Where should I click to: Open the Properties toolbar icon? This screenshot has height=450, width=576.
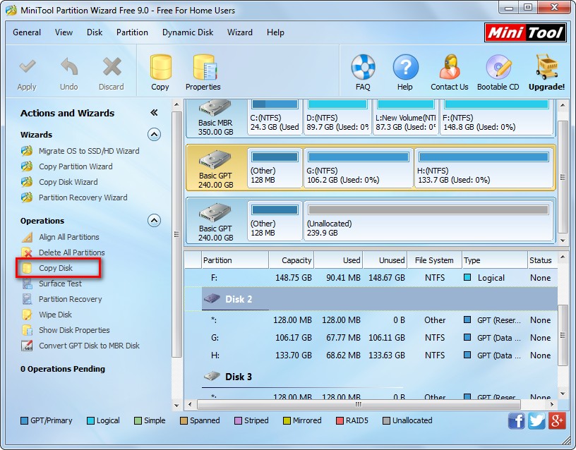(x=205, y=67)
